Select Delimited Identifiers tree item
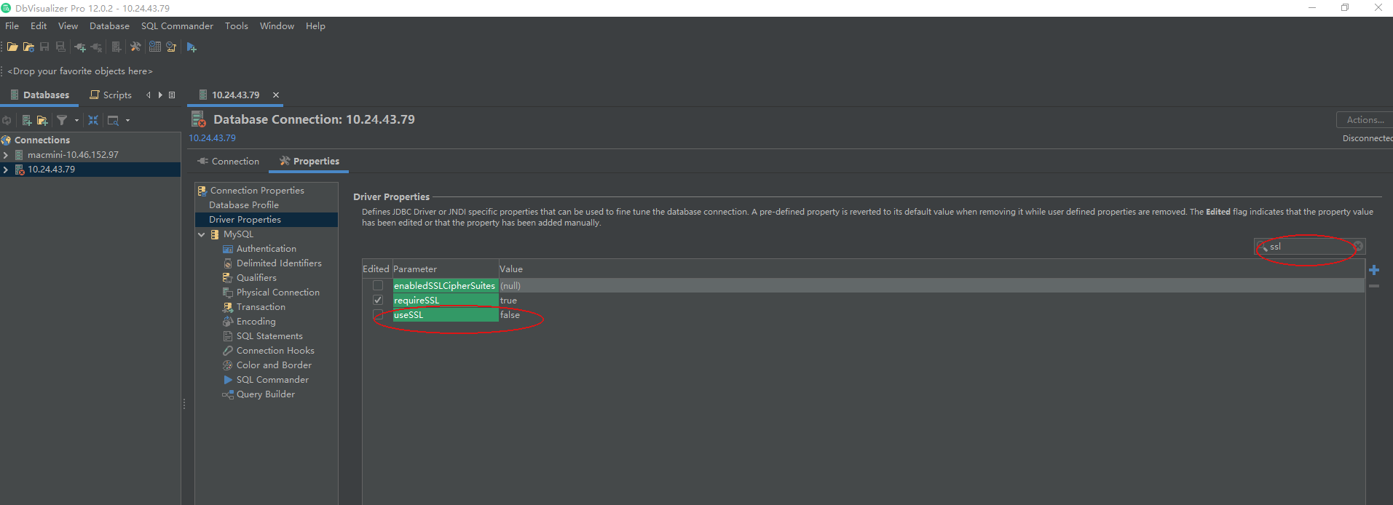 point(279,263)
